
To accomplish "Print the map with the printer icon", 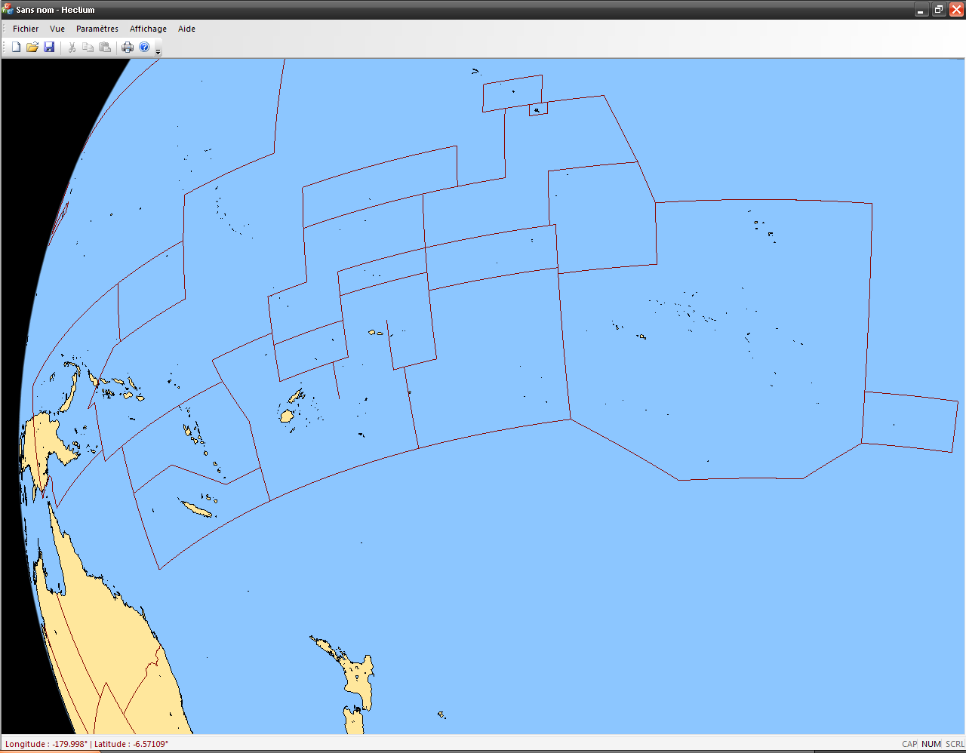I will [128, 48].
